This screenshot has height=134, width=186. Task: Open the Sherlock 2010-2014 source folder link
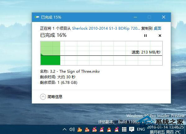(106, 28)
